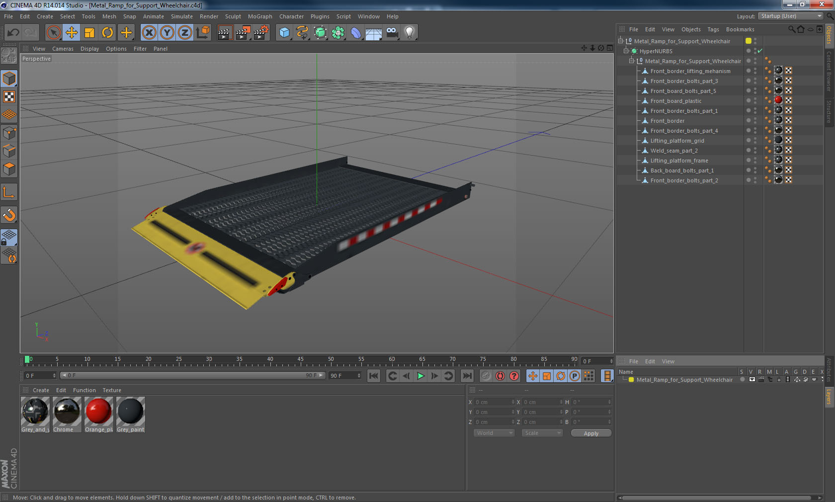Toggle the Y axis lock
This screenshot has height=502, width=835.
click(167, 33)
